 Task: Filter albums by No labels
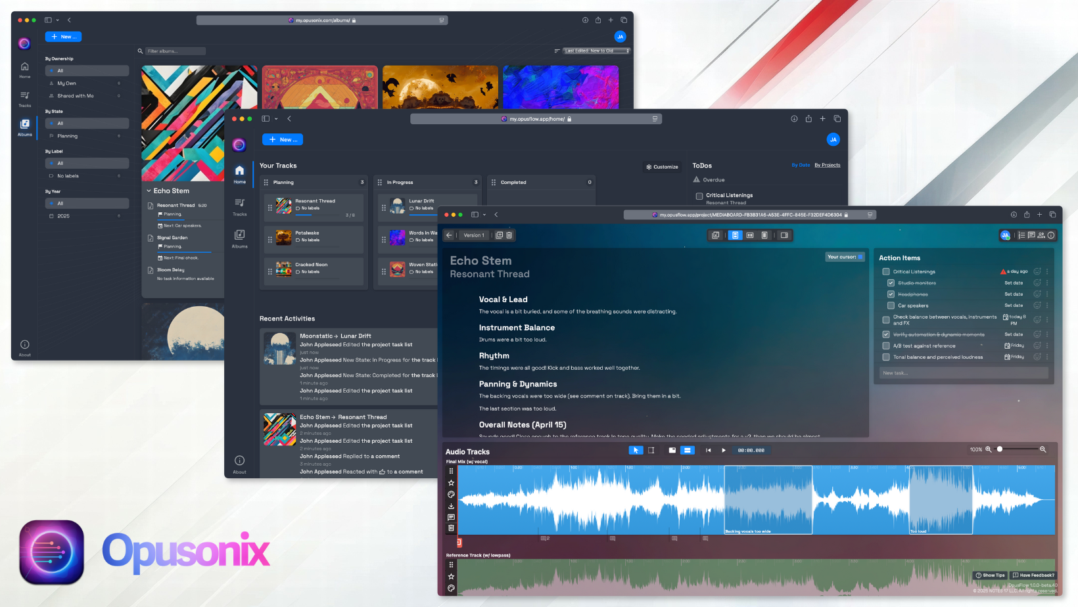coord(87,176)
